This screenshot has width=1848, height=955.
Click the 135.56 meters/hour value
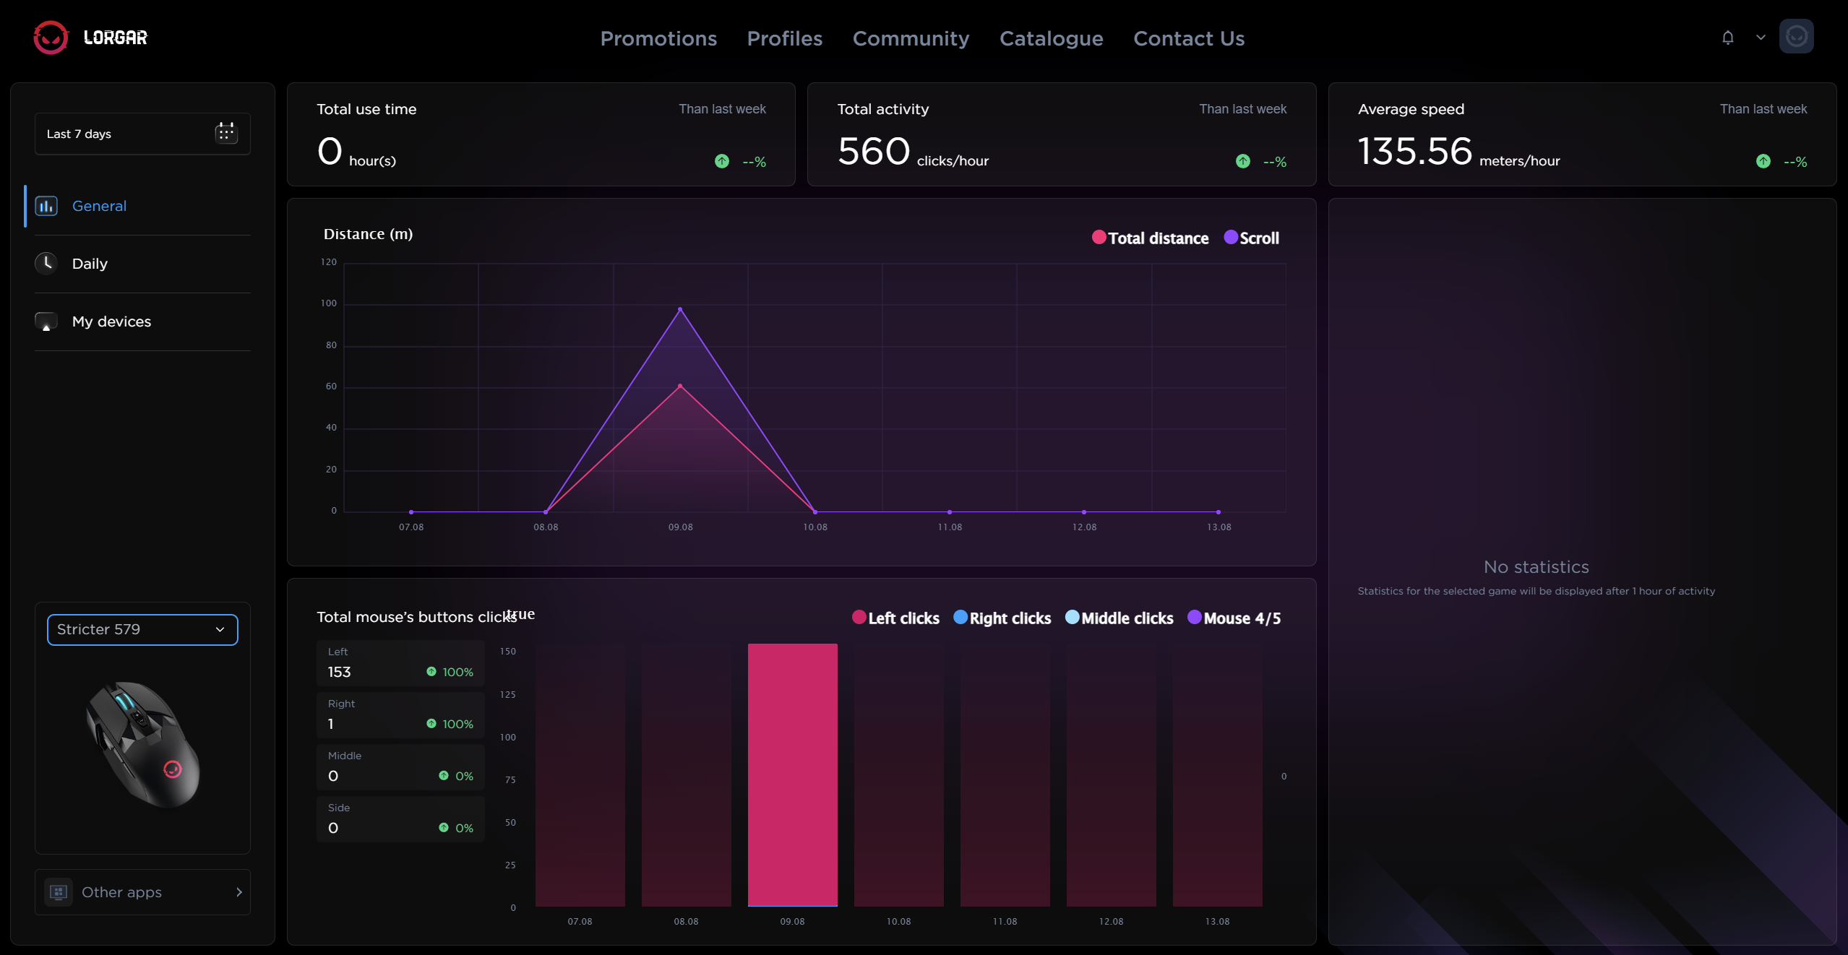(1458, 152)
